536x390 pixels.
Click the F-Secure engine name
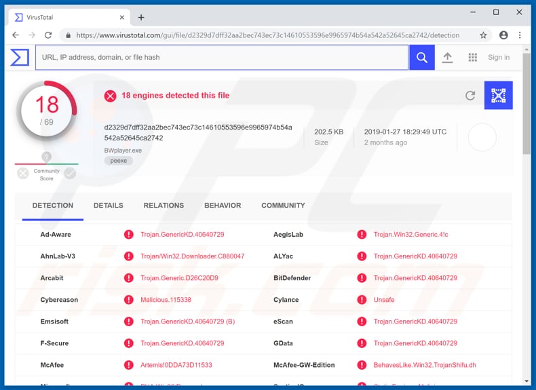pos(54,343)
